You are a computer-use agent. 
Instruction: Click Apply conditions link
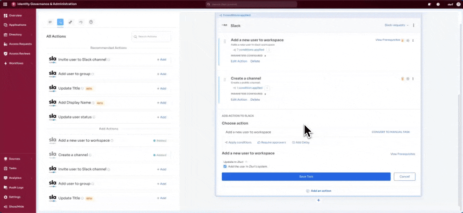point(238,142)
